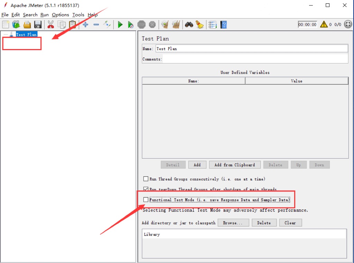This screenshot has height=263, width=354.
Task: Open the Function Helper dialog icon
Action: point(213,25)
